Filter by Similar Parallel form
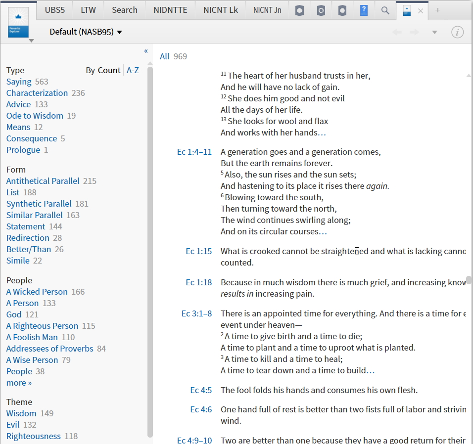This screenshot has width=473, height=444. click(35, 215)
